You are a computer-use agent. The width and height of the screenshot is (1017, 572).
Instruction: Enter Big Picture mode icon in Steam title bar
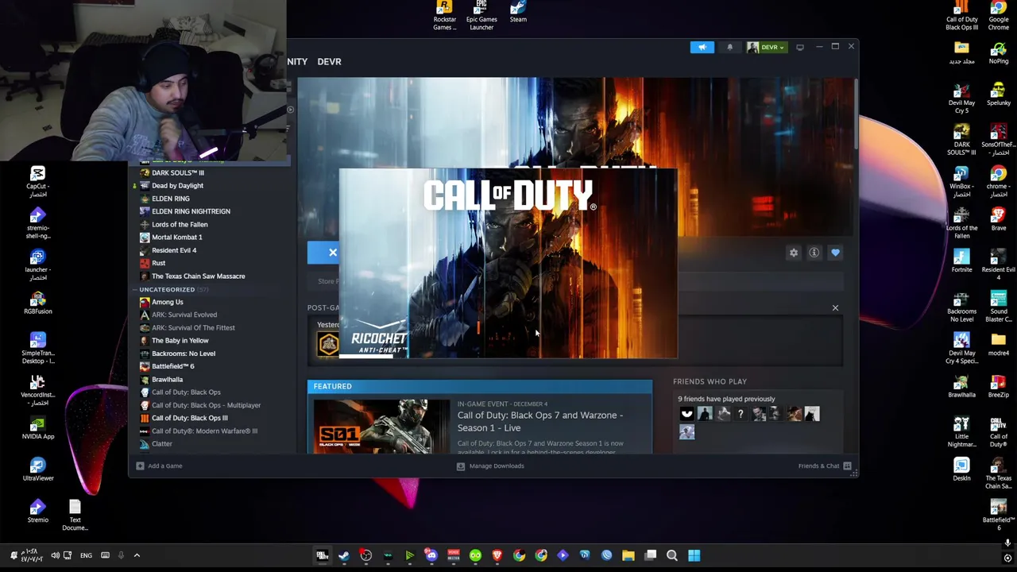click(800, 47)
